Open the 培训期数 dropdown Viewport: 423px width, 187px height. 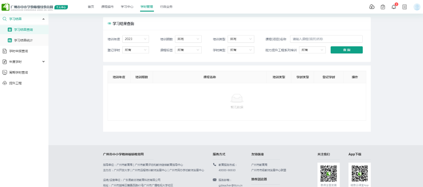pos(188,39)
